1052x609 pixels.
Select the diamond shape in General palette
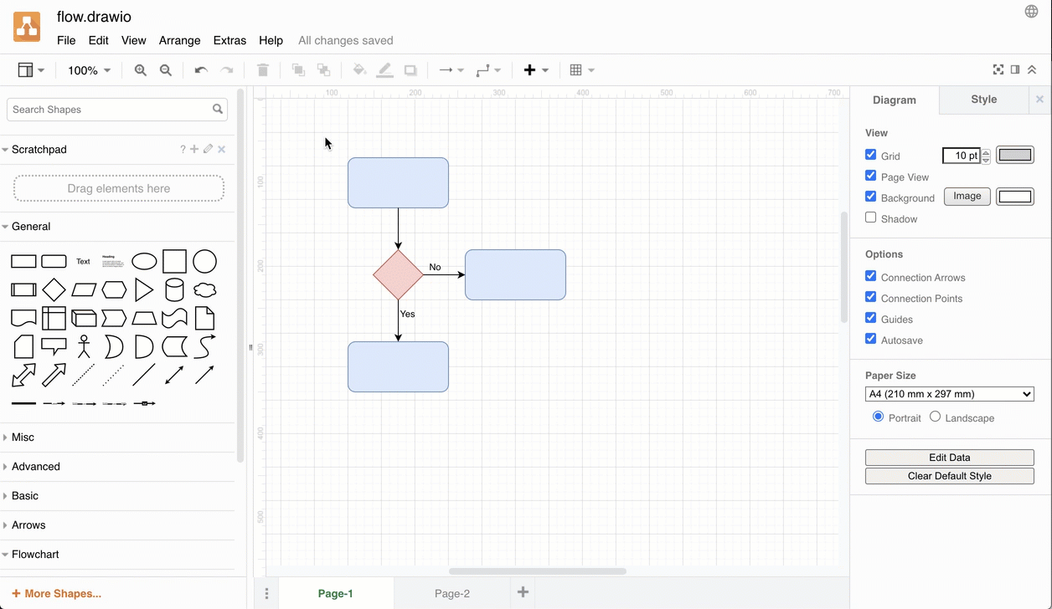coord(54,289)
